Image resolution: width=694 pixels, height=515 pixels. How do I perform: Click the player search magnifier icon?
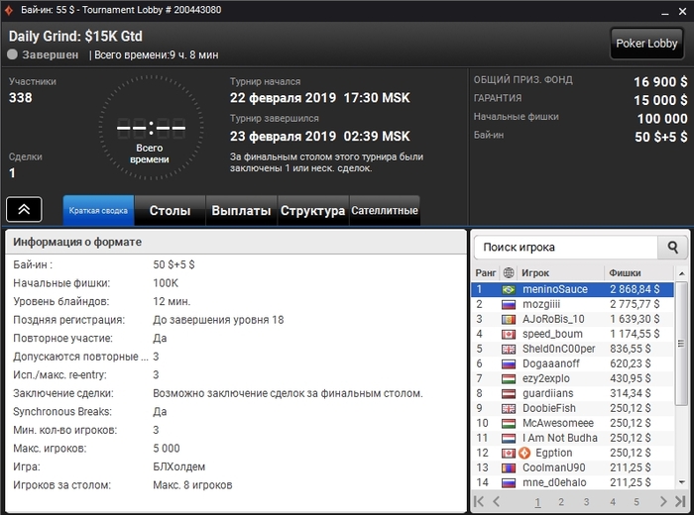(673, 248)
